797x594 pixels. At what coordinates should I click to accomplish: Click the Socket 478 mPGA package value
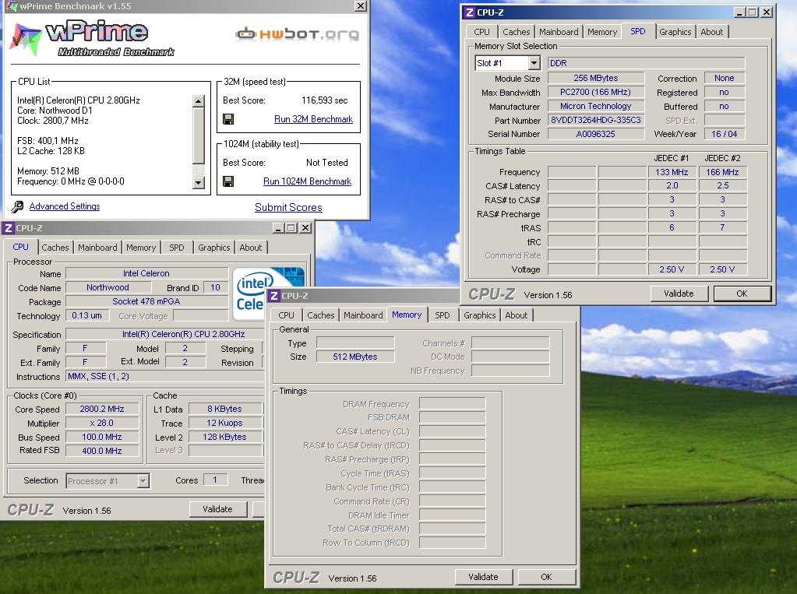(146, 301)
